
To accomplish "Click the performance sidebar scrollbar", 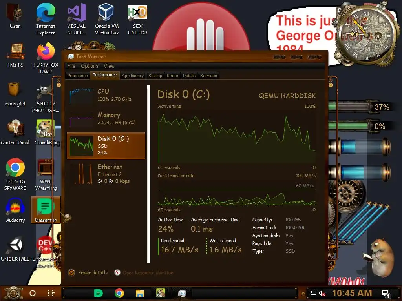I will coord(149,174).
